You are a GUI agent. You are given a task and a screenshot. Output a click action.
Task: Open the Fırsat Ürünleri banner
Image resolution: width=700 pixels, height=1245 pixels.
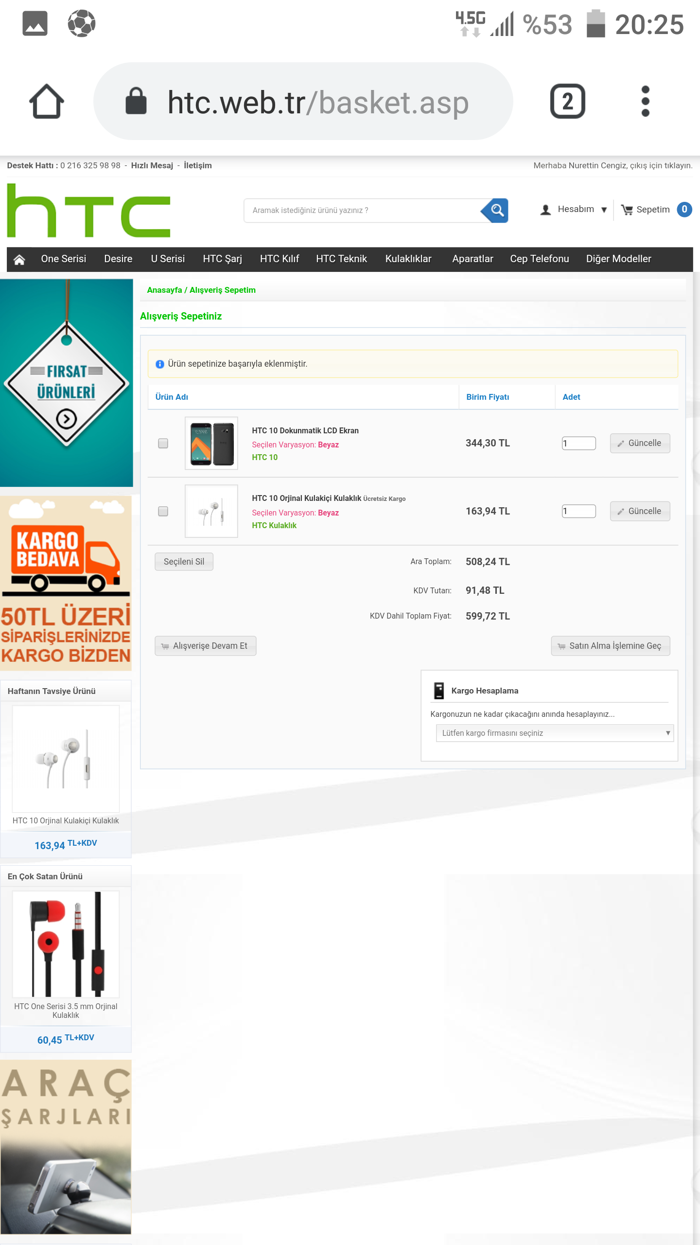click(x=67, y=383)
